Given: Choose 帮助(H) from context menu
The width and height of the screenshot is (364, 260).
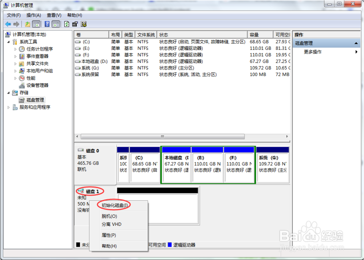Looking at the screenshot, I should click(119, 246).
